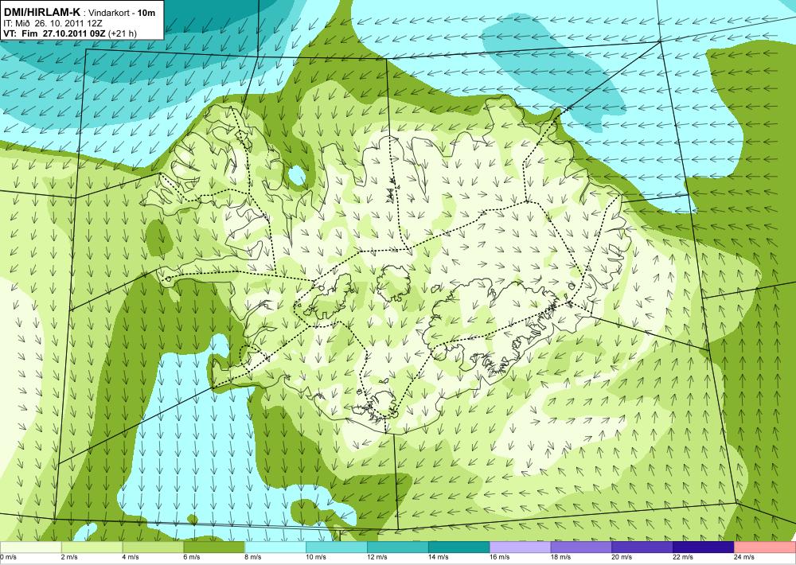
Task: Click the "8 m/s" legend label
Action: [253, 557]
